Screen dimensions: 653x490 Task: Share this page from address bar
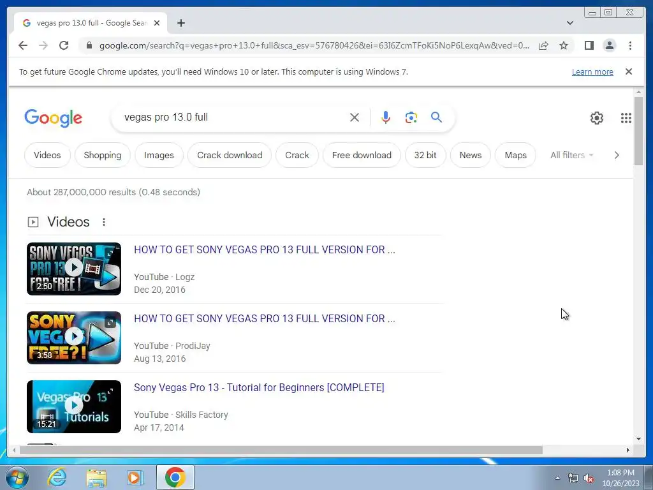click(x=543, y=45)
